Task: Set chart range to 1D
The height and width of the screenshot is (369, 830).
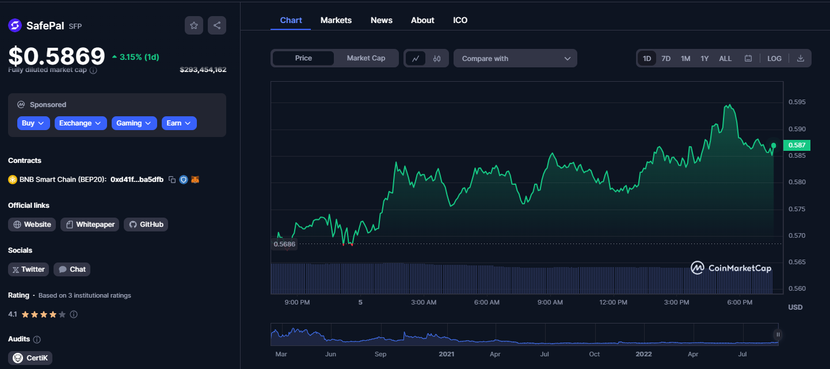Action: coord(647,58)
